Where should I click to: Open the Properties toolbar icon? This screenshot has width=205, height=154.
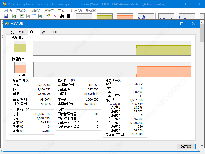[48, 16]
